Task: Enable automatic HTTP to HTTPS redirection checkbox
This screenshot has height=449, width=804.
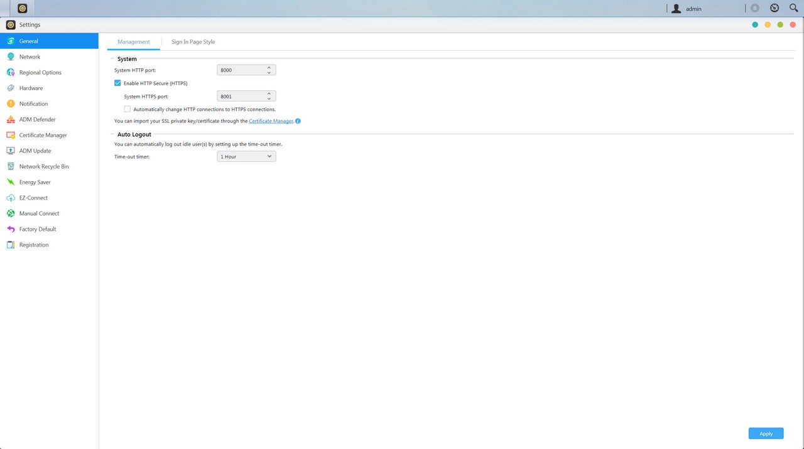Action: [x=128, y=109]
